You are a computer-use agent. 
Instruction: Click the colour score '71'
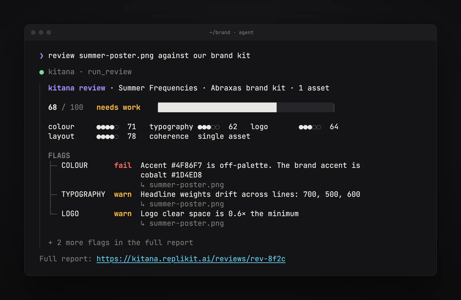click(132, 127)
